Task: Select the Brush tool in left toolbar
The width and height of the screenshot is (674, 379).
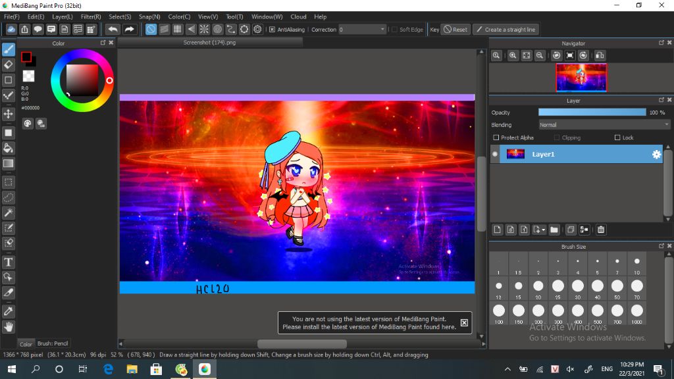Action: point(9,49)
